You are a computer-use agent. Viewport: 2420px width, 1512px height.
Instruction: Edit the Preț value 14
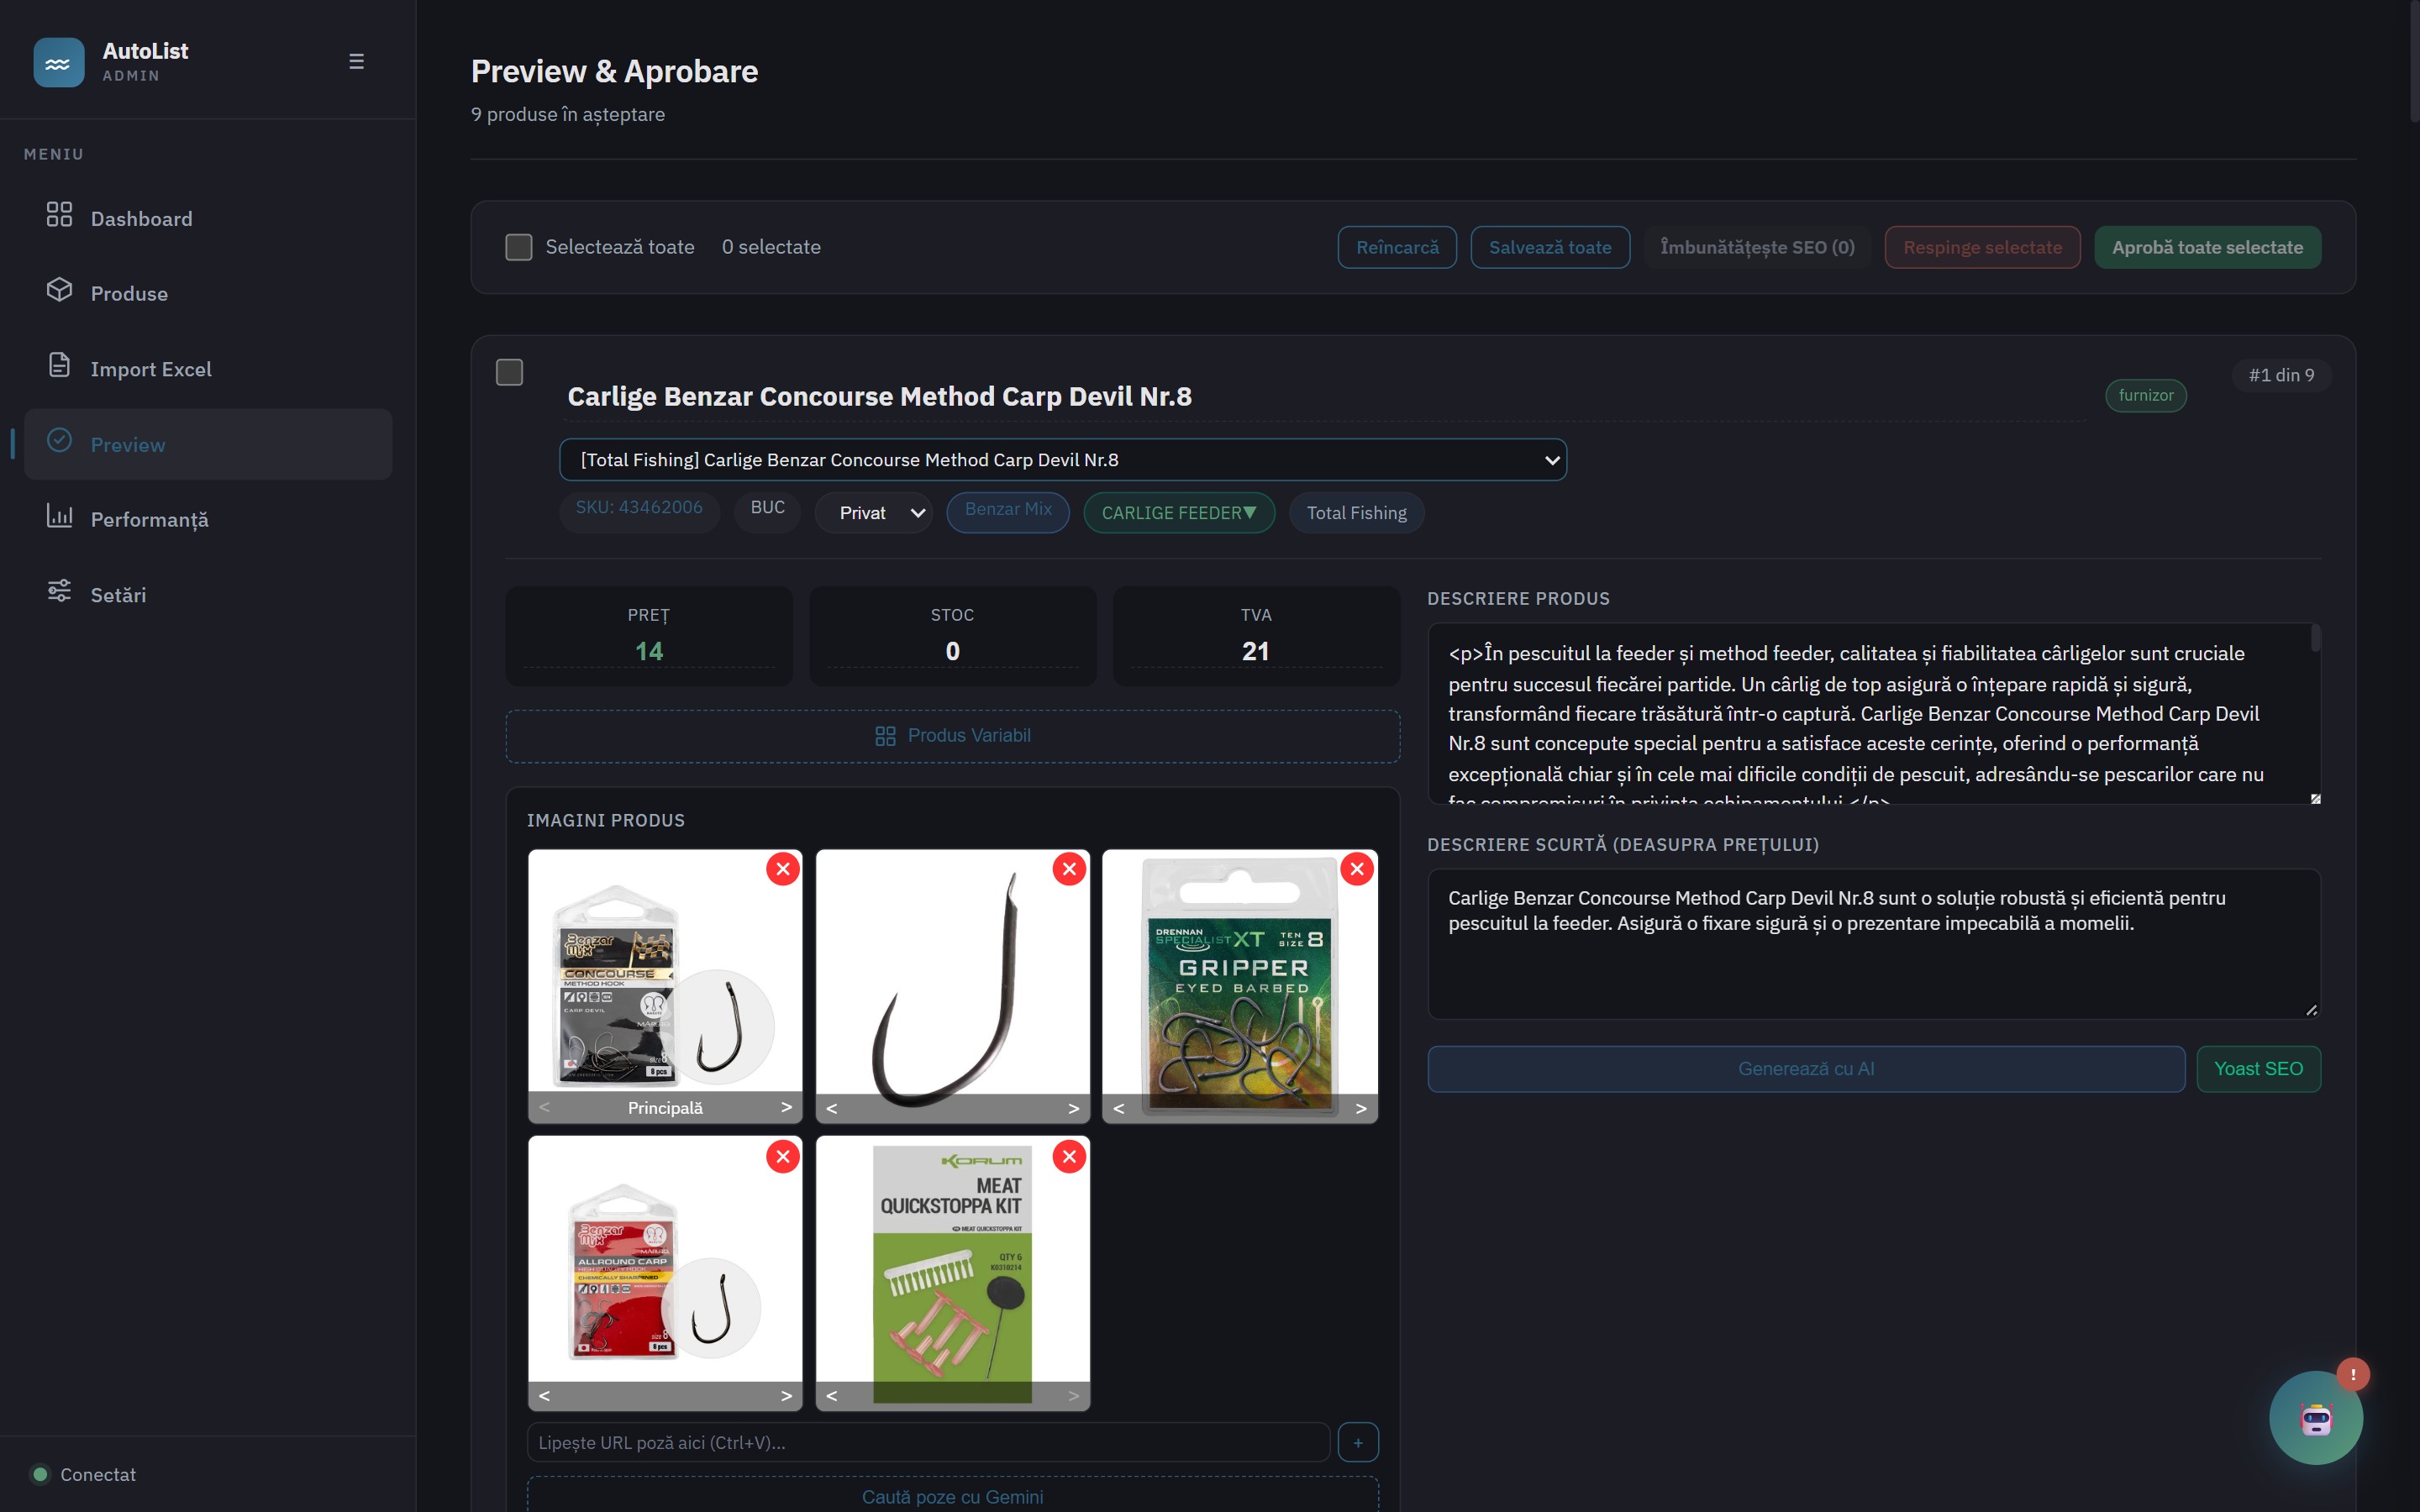click(x=649, y=651)
